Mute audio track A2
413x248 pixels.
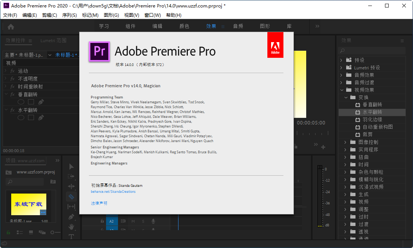(x=133, y=222)
